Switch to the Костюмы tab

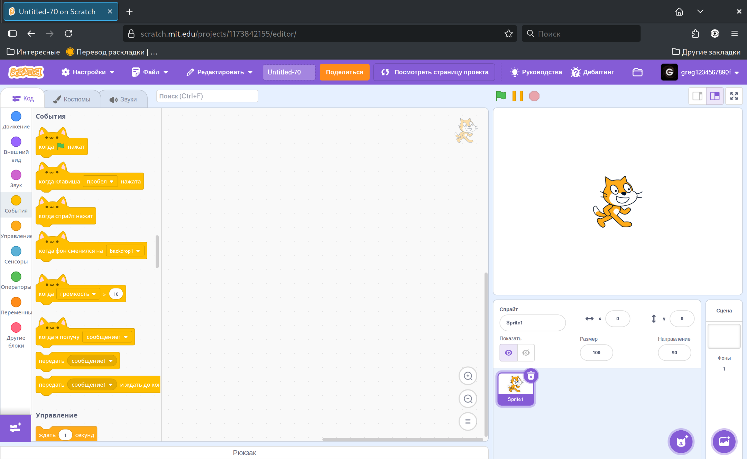point(72,99)
